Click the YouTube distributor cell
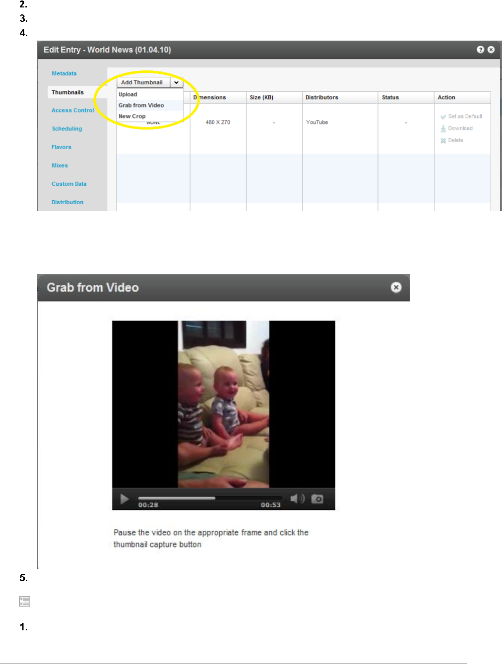Screen dimensions: 502x664 317,122
